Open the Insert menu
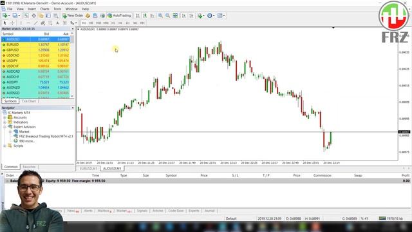 [32, 9]
